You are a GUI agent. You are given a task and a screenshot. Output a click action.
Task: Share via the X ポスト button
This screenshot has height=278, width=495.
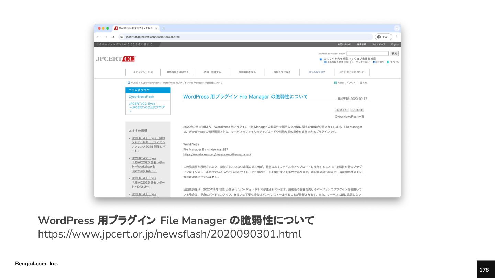(341, 110)
